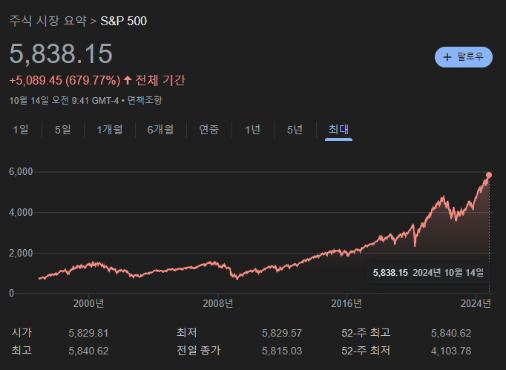The width and height of the screenshot is (506, 370).
Task: Click the 전일 종가 label
Action: (x=198, y=350)
